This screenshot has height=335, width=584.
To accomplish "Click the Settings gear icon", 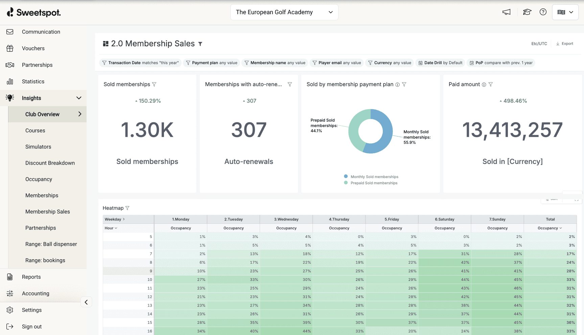I will point(10,310).
